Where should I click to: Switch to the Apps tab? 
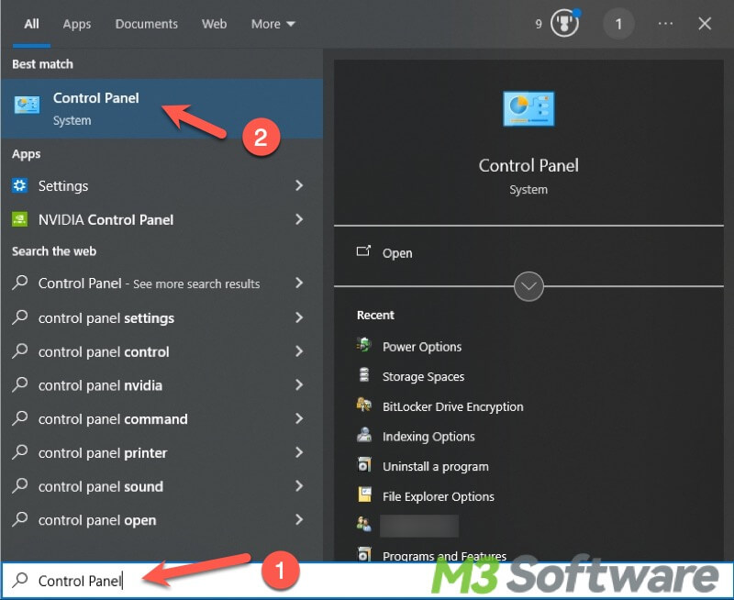(x=77, y=24)
